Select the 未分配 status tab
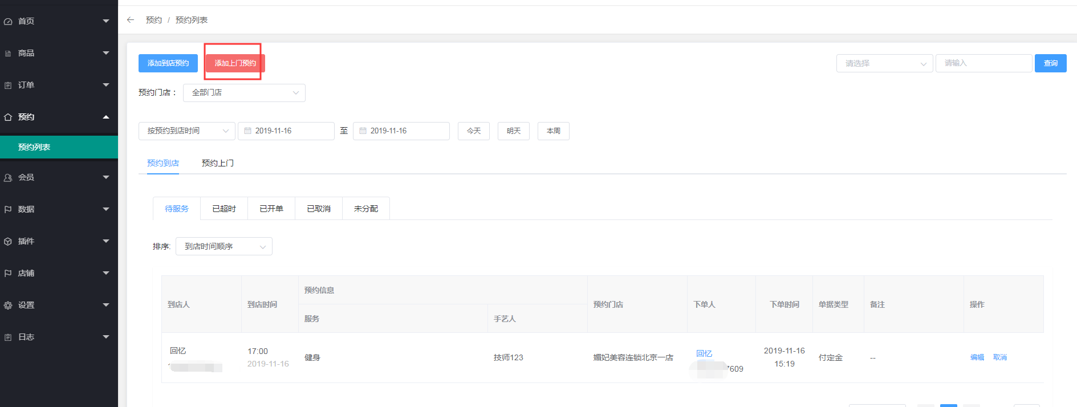1077x407 pixels. point(366,209)
